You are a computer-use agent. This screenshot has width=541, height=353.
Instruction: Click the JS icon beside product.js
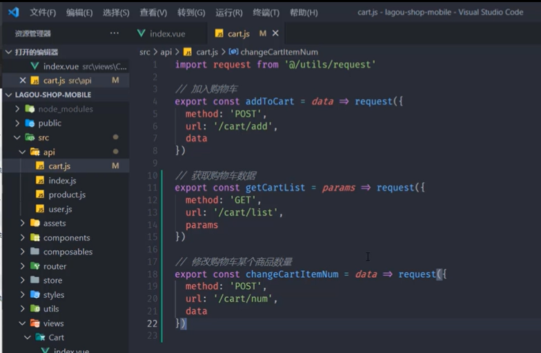40,194
